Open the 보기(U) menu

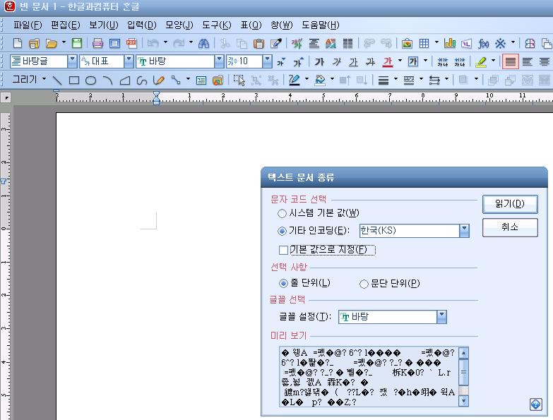click(x=103, y=25)
